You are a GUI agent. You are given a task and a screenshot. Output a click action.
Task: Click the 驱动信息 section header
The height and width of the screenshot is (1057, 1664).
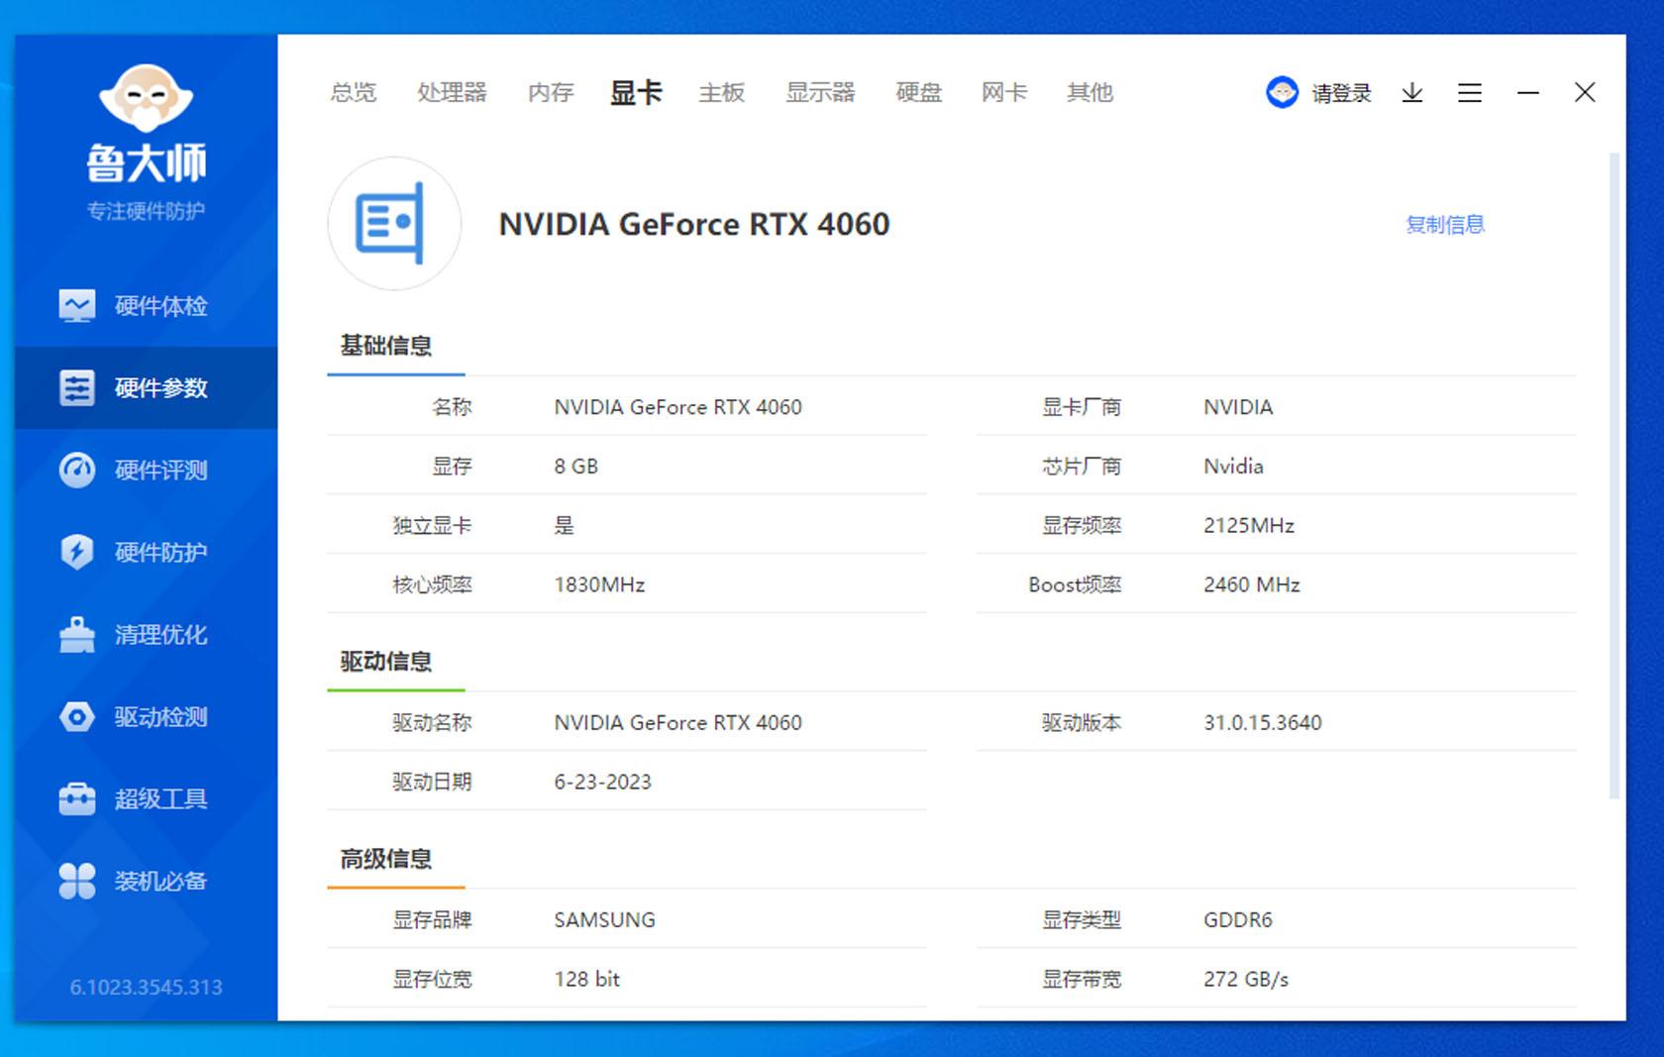tap(386, 661)
